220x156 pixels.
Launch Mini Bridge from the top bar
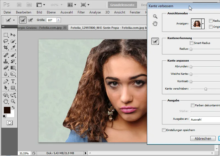click(29, 5)
